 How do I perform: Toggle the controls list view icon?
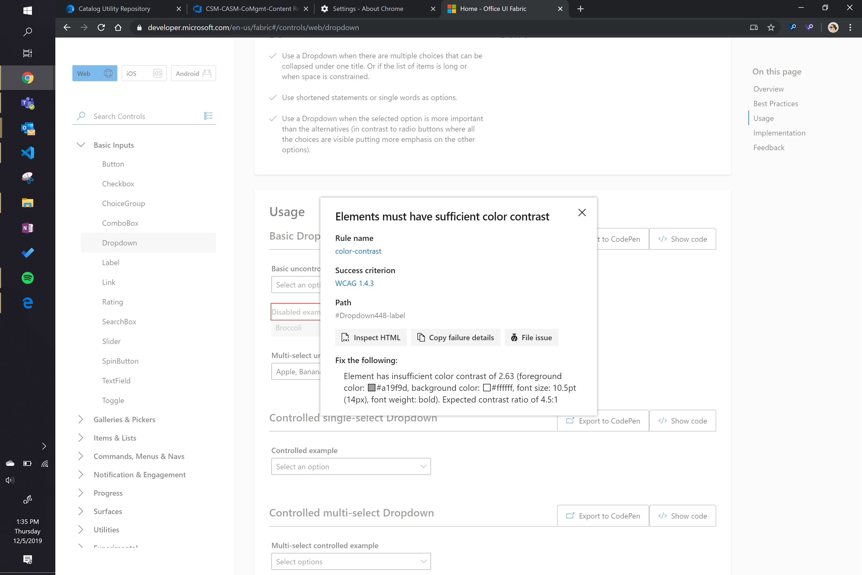click(x=208, y=116)
